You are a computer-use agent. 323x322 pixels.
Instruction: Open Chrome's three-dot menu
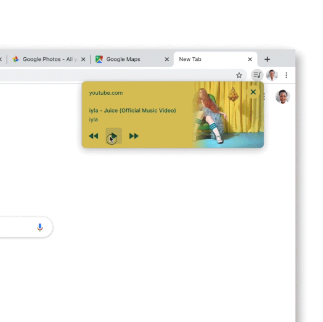click(x=287, y=75)
